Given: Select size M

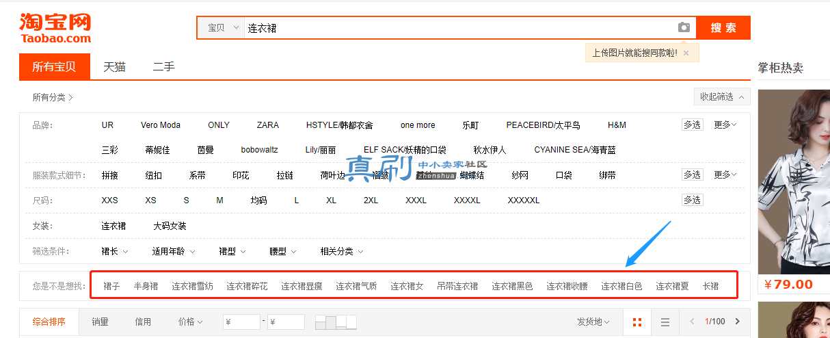Looking at the screenshot, I should [x=220, y=200].
